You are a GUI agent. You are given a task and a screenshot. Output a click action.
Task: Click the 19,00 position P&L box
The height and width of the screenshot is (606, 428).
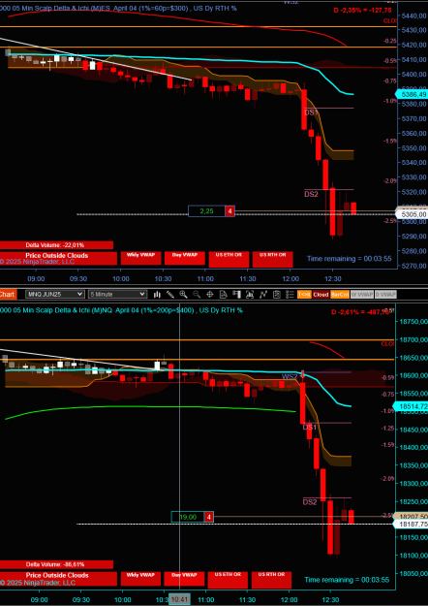pyautogui.click(x=187, y=517)
